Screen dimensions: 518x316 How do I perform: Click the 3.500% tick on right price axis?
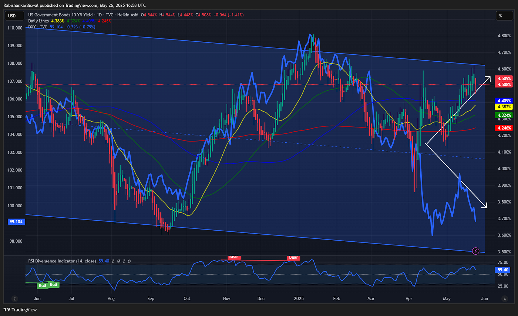(505, 252)
